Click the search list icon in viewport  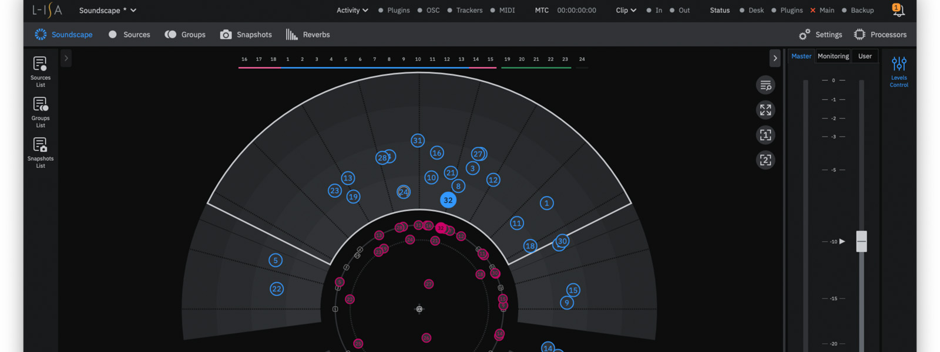pyautogui.click(x=765, y=86)
